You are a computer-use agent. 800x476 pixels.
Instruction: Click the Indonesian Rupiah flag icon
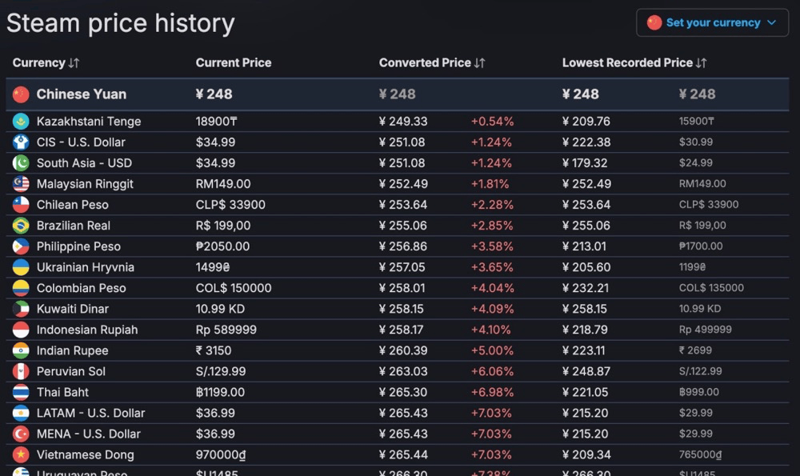21,330
